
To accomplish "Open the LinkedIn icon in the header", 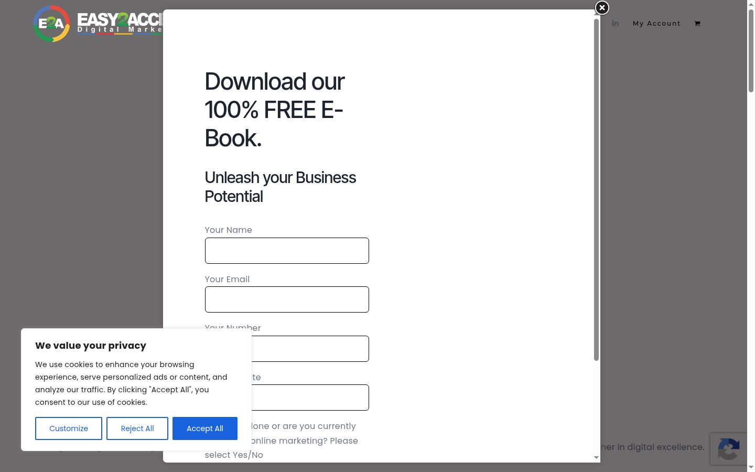I will tap(615, 23).
